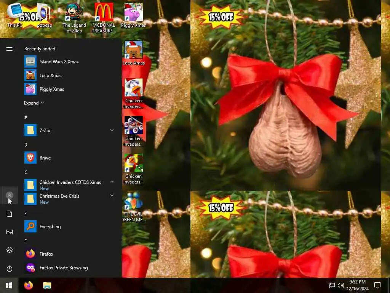Expand Christmas Eve Crisis folder chevron
This screenshot has width=390, height=293.
tap(112, 195)
